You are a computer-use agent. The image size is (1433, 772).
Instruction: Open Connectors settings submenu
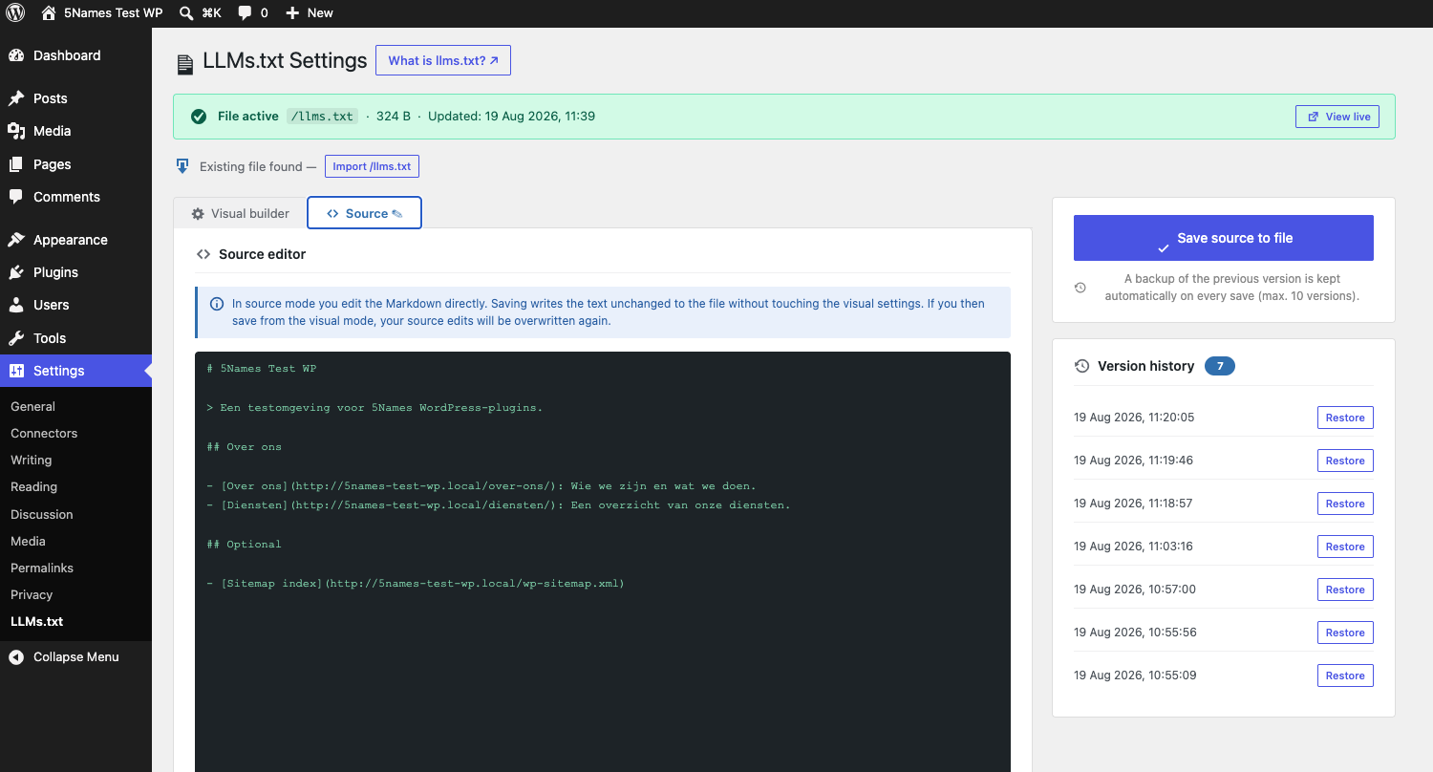tap(44, 433)
